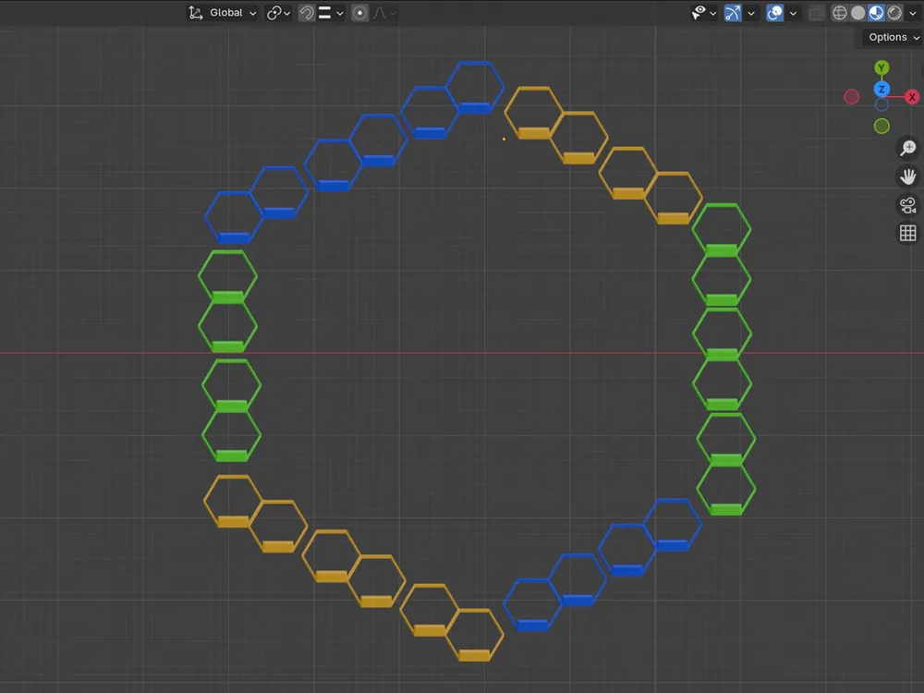Switch to rendered viewport shading
924x693 pixels.
pyautogui.click(x=894, y=12)
